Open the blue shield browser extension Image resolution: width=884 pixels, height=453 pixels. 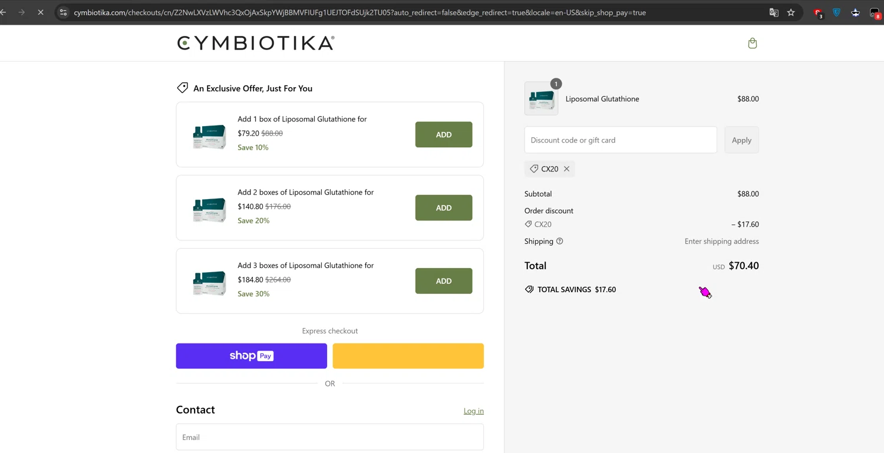(x=836, y=12)
